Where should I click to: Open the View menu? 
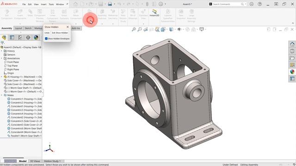36,4
